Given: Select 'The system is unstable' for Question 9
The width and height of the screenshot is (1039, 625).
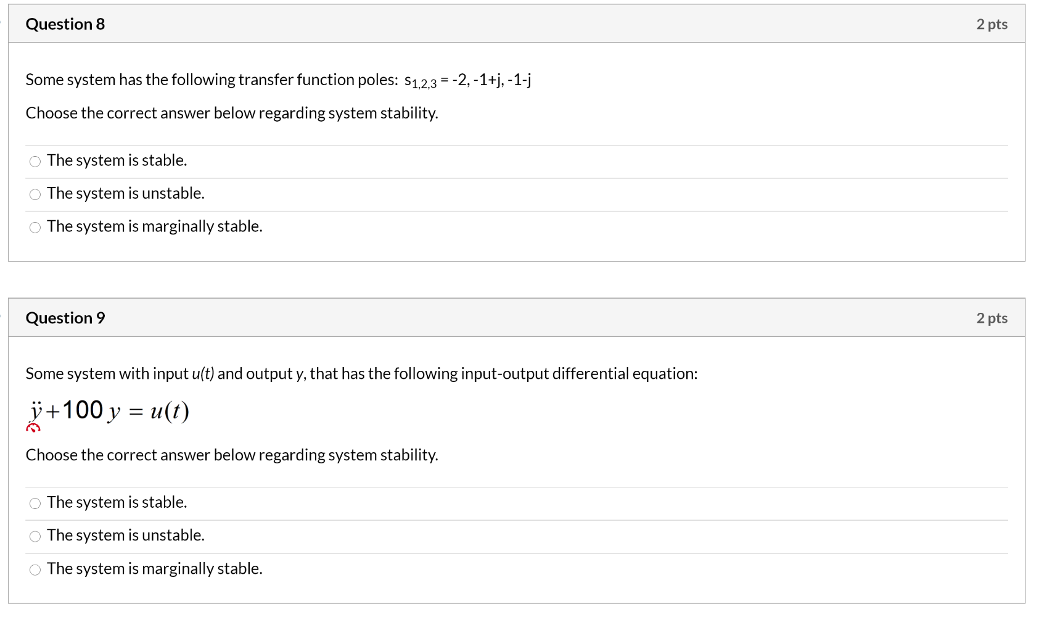Looking at the screenshot, I should [35, 536].
